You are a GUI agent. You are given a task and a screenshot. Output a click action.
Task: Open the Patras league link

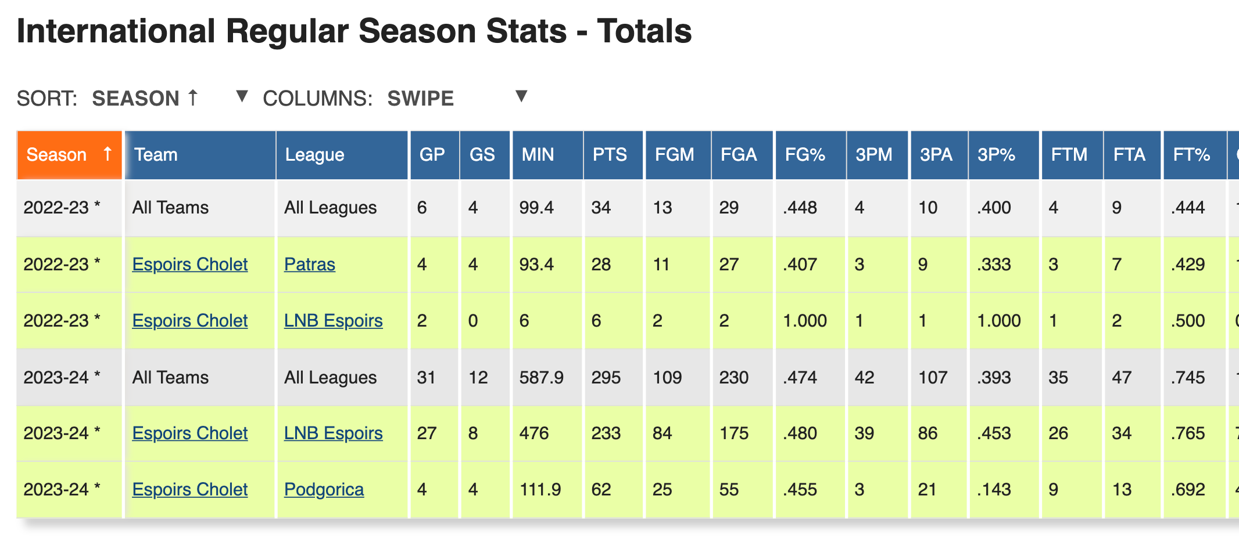[310, 265]
